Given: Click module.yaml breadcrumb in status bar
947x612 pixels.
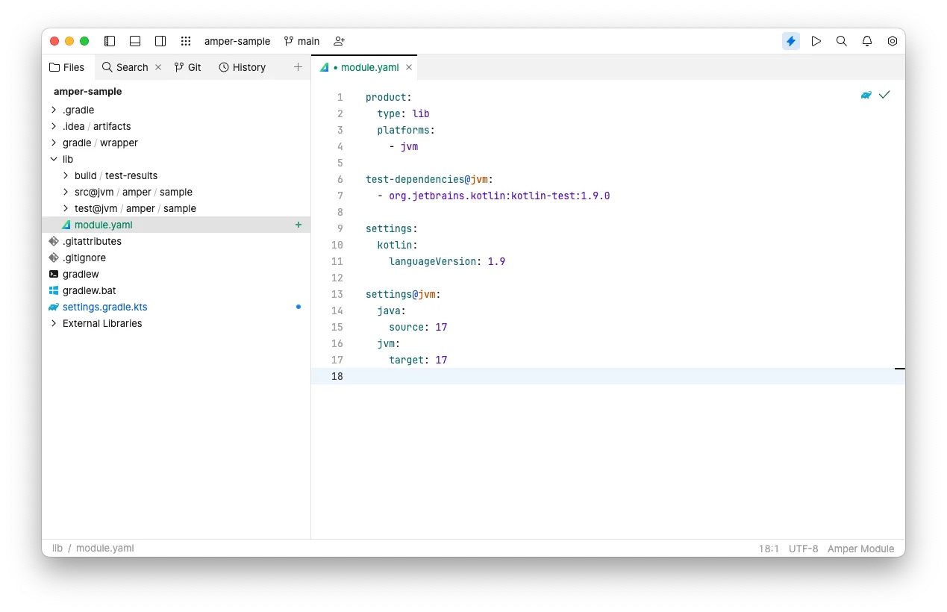Looking at the screenshot, I should pyautogui.click(x=104, y=548).
